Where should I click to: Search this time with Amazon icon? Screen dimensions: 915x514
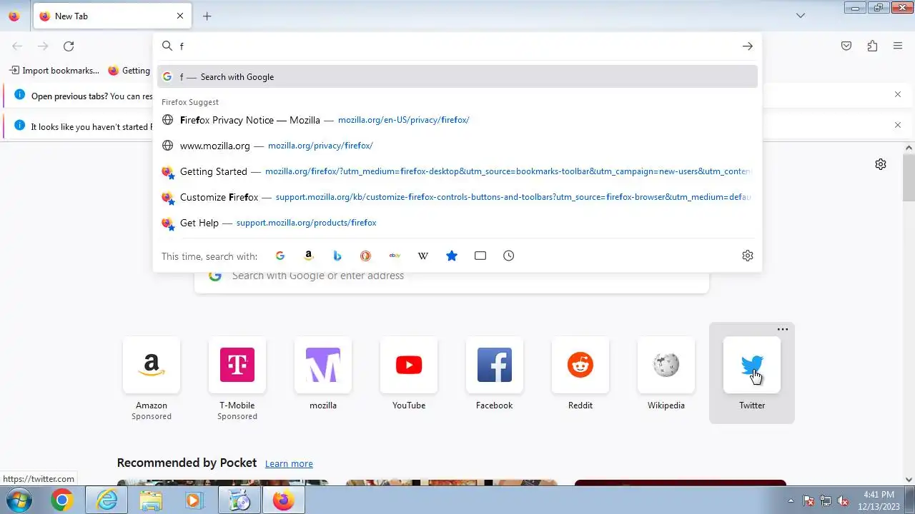pos(309,256)
